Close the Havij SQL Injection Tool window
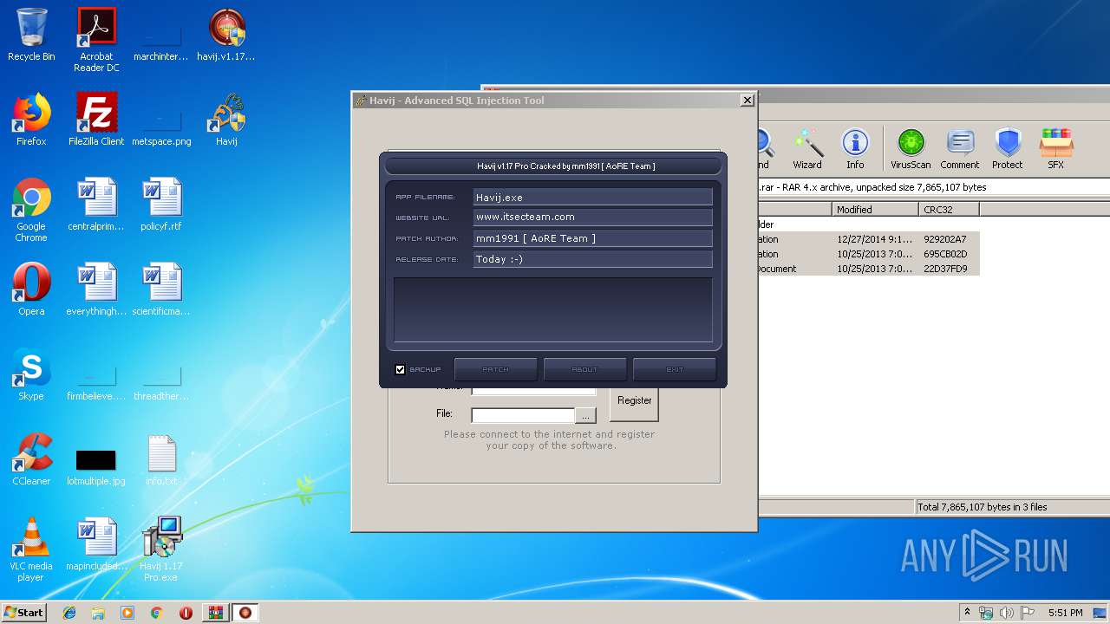Viewport: 1110px width, 624px height. (x=747, y=101)
